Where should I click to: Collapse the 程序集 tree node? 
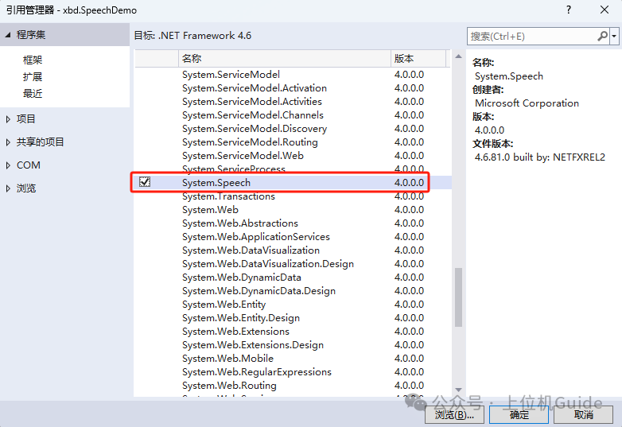coord(8,35)
